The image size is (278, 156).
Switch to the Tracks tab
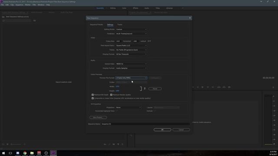120,25
